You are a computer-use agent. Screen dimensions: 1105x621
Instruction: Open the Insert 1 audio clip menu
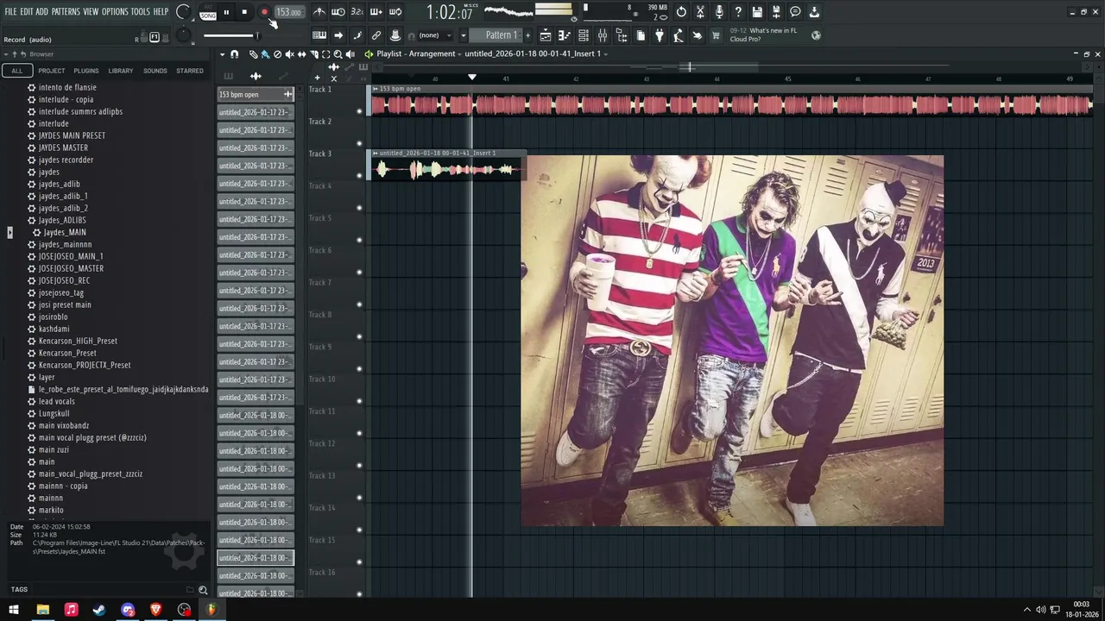coord(375,153)
